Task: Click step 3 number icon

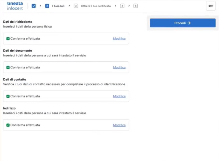Action: (76, 6)
